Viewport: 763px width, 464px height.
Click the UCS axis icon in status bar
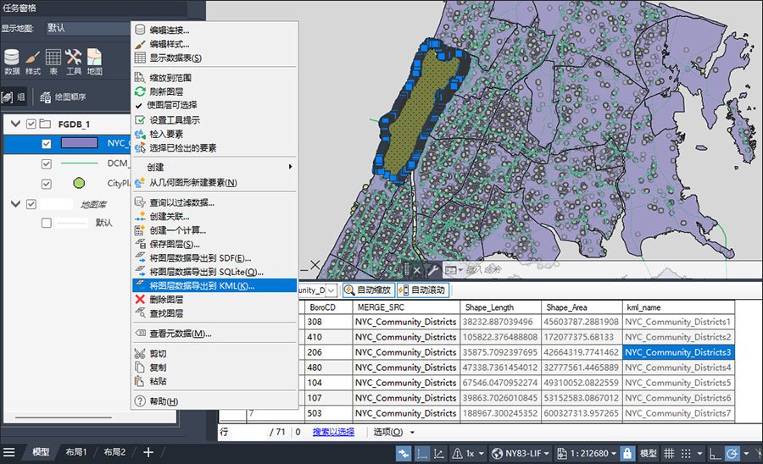pyautogui.click(x=438, y=453)
